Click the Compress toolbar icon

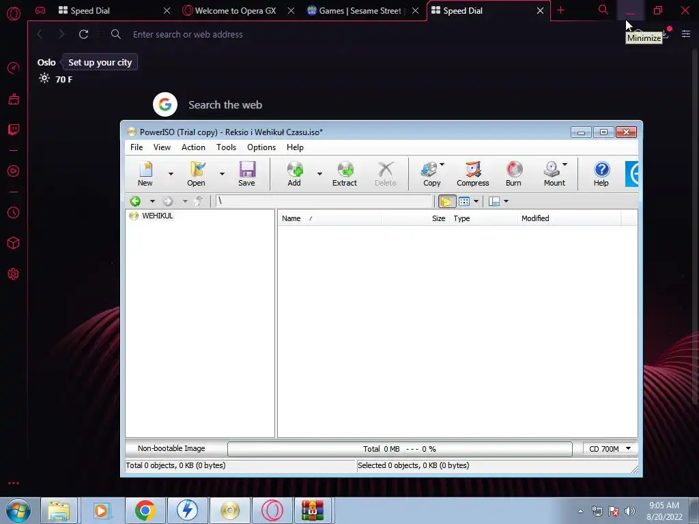(472, 174)
